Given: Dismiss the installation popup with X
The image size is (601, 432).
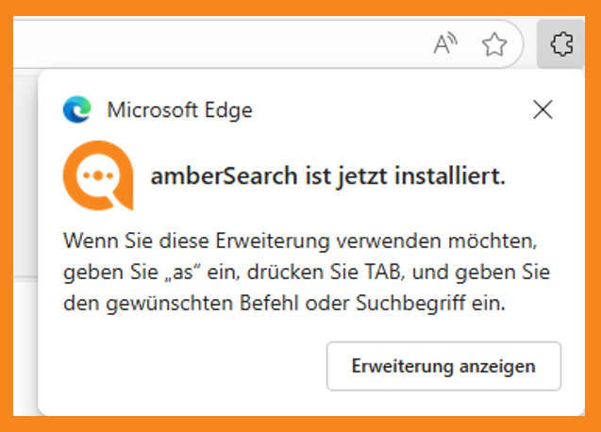Looking at the screenshot, I should (543, 109).
